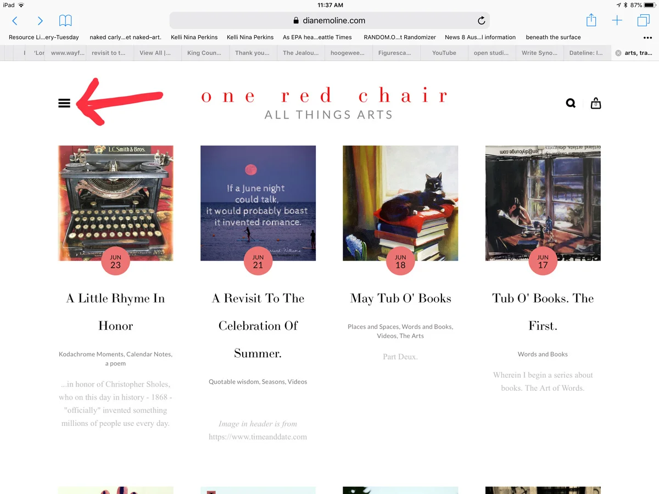
Task: Open the hamburger menu icon
Action: (x=64, y=103)
